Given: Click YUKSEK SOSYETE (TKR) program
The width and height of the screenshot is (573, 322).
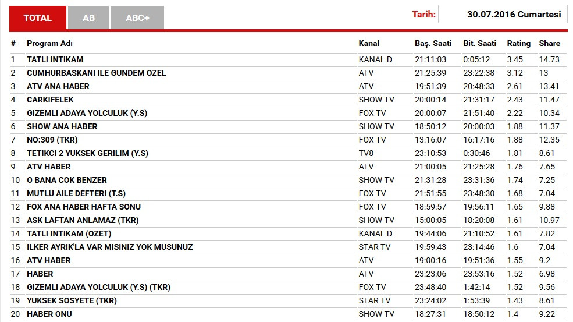Looking at the screenshot, I should pos(72,300).
